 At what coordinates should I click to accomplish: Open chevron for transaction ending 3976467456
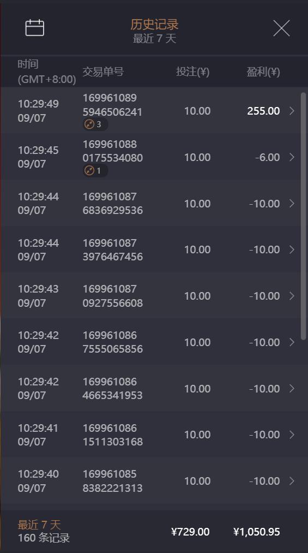(292, 249)
